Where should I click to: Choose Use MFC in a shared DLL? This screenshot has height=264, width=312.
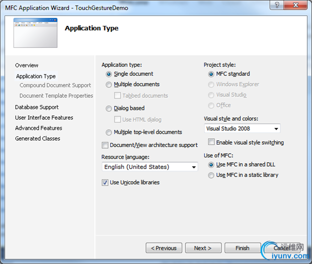(211, 165)
